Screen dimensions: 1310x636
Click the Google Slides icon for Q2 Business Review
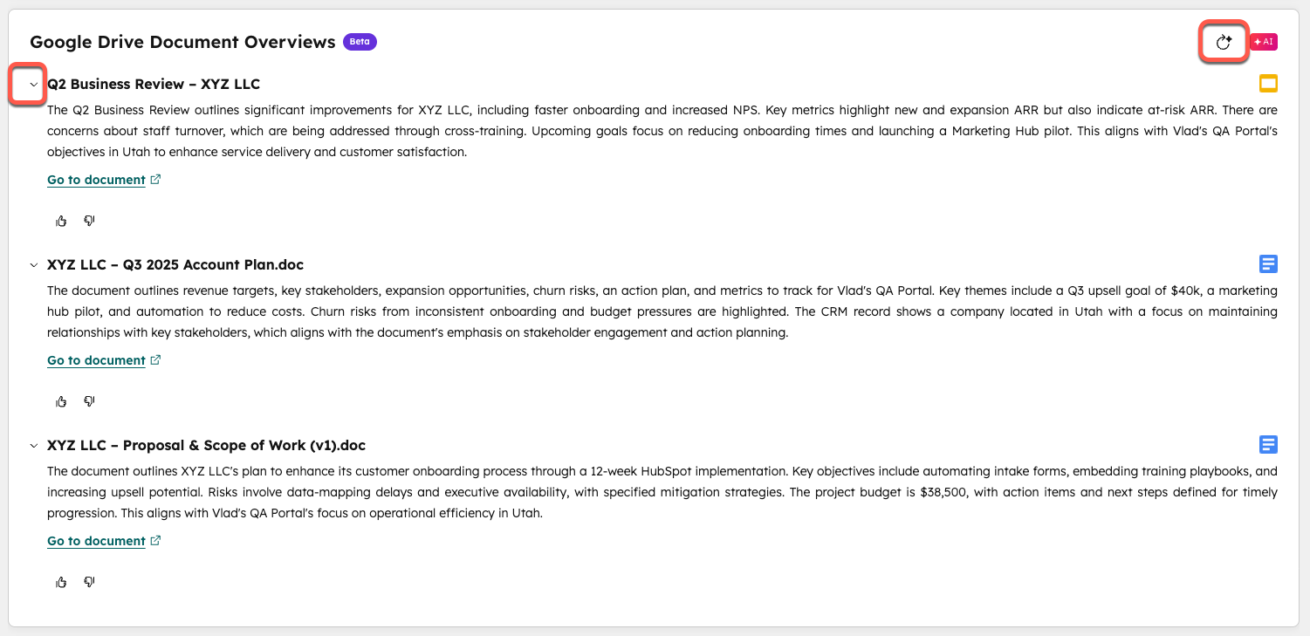pos(1268,84)
